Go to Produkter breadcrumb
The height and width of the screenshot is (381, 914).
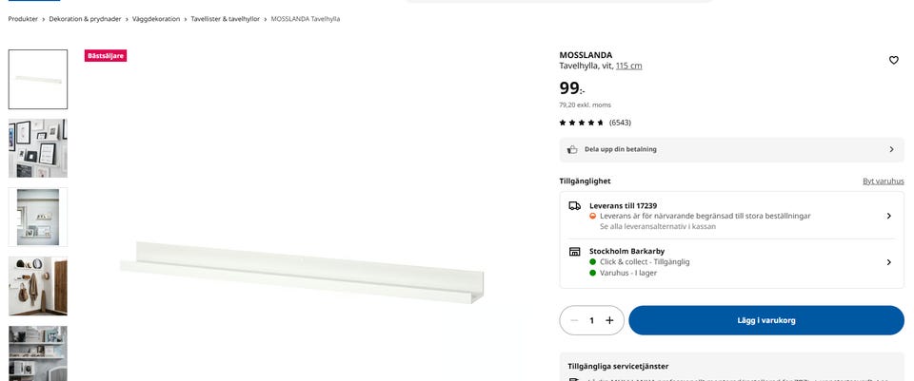(x=23, y=19)
